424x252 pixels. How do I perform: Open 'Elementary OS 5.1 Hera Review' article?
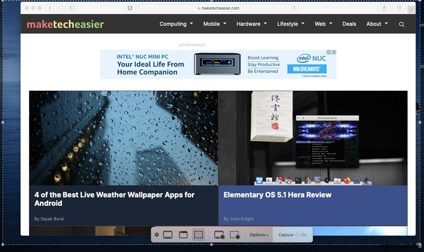(277, 195)
